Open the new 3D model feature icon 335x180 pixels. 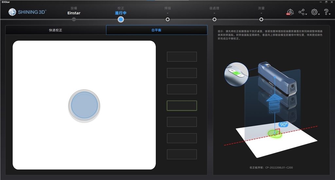290,12
